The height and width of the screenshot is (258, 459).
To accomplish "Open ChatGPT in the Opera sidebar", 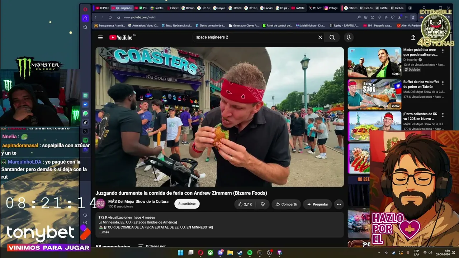I will (85, 96).
